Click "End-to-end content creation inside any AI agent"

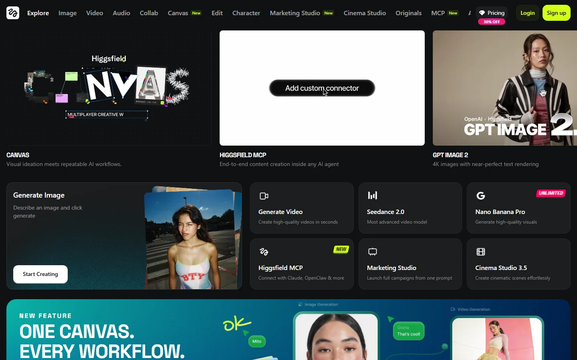click(x=279, y=164)
